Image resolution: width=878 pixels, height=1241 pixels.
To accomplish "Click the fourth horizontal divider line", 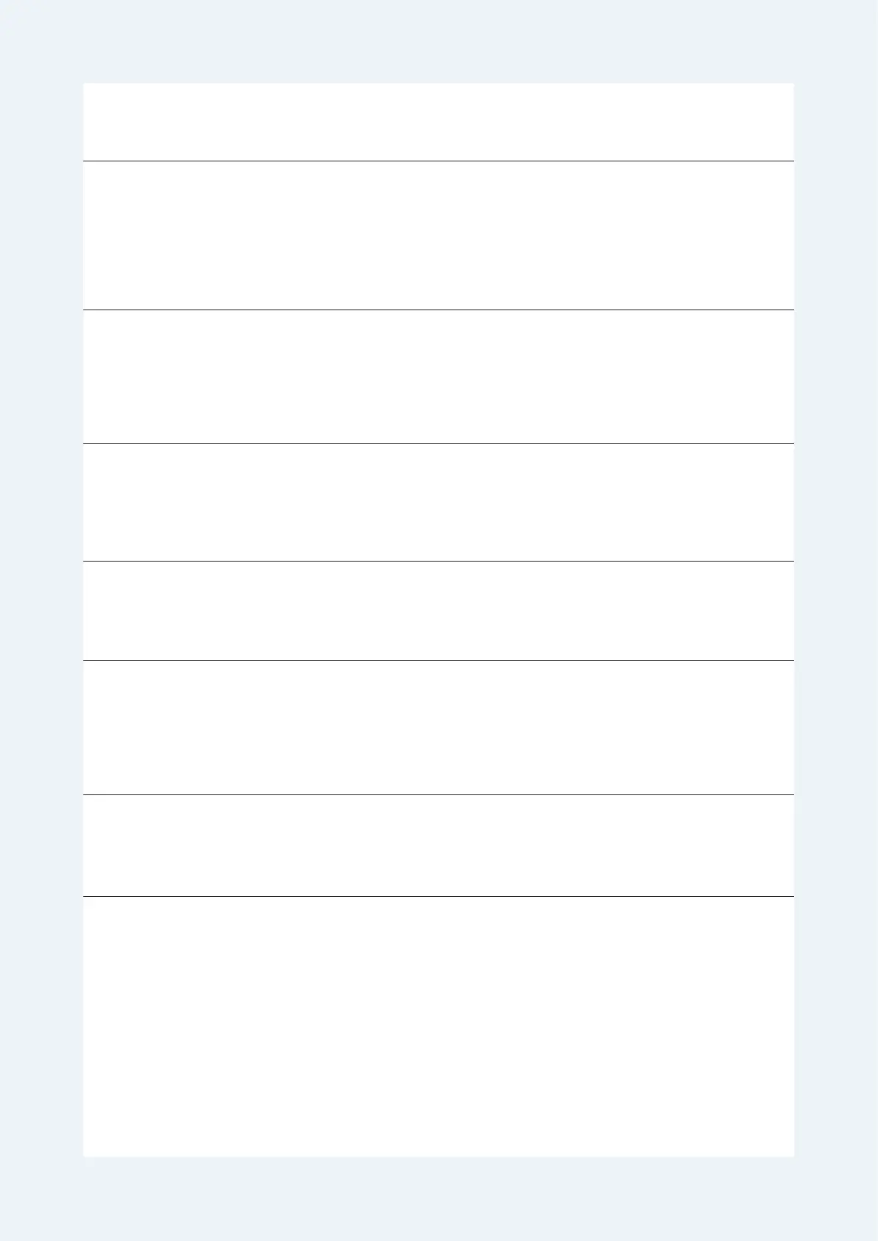I will coord(438,561).
